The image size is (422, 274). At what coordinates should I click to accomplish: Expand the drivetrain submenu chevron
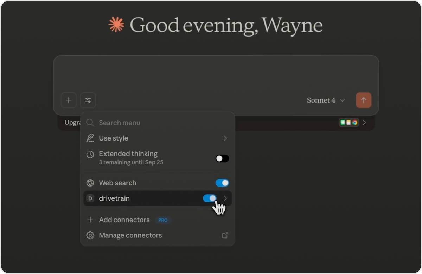[x=225, y=198]
